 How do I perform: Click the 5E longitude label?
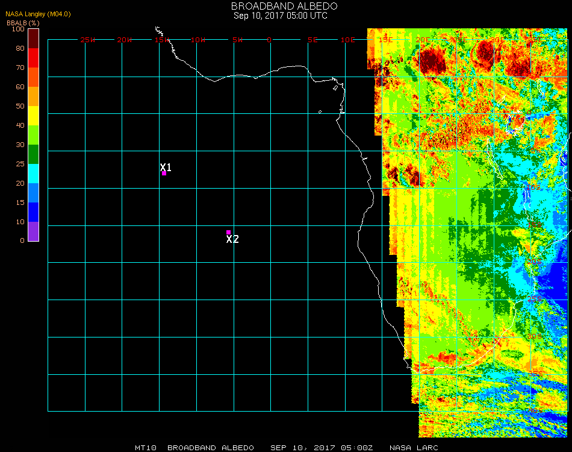coord(312,40)
